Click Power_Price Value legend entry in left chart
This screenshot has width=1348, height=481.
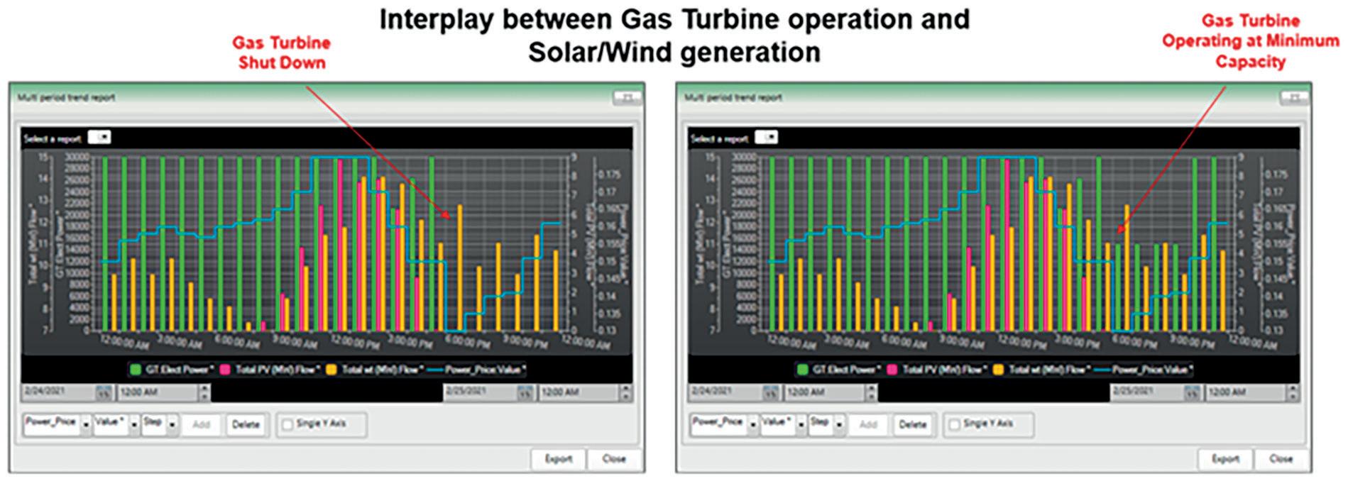(478, 369)
